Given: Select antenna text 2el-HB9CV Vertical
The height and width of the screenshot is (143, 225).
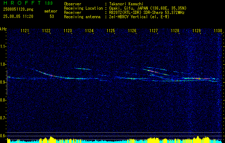Looking at the screenshot, I should coord(128,17).
